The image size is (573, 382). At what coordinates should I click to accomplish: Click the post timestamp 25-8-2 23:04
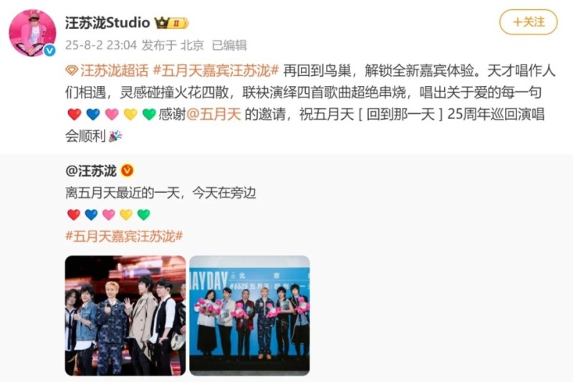(101, 45)
